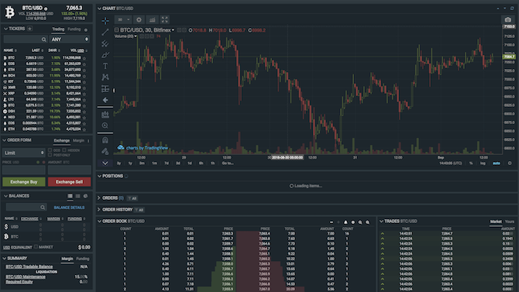Click the Exchange Sell button
Viewport: 519px width, 292px height.
(x=69, y=182)
